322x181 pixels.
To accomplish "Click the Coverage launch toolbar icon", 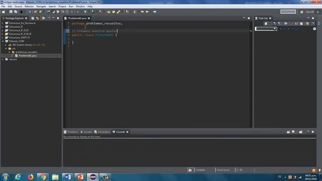I will 93,12.
